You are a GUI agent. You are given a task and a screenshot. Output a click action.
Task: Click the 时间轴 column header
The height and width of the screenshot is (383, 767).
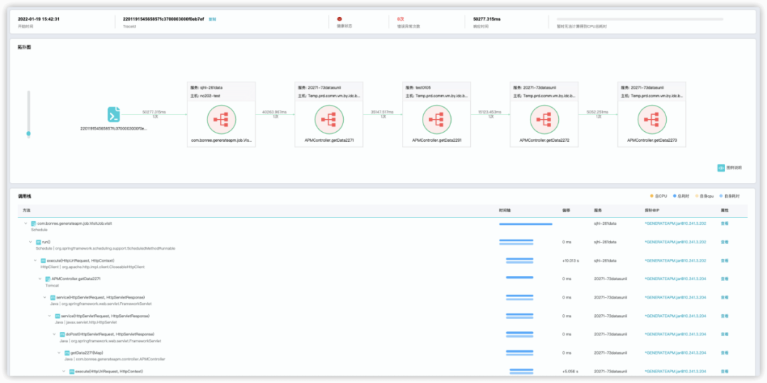click(x=504, y=211)
